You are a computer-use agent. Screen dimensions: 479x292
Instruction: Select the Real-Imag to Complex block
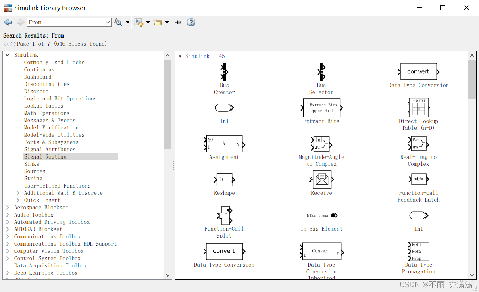pos(419,144)
